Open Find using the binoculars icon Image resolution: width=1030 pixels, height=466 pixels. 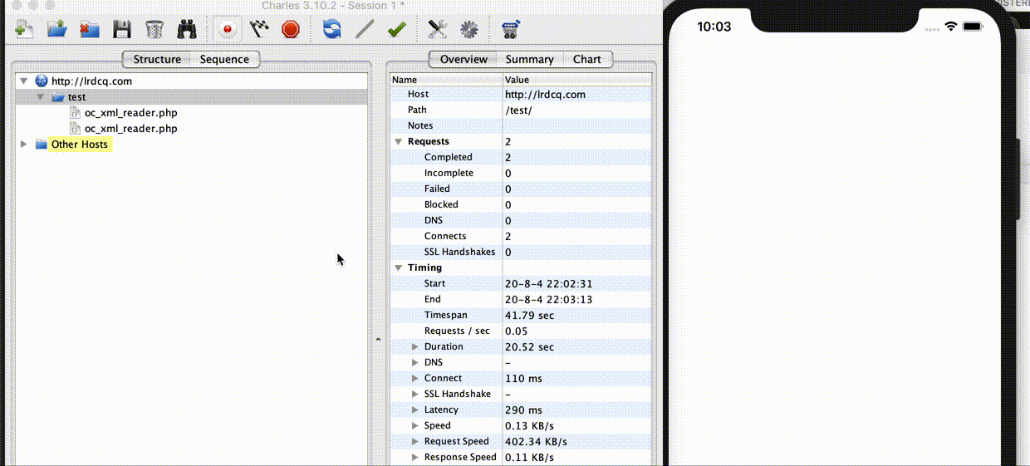[x=187, y=30]
